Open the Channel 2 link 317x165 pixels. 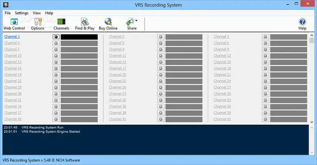116,36
